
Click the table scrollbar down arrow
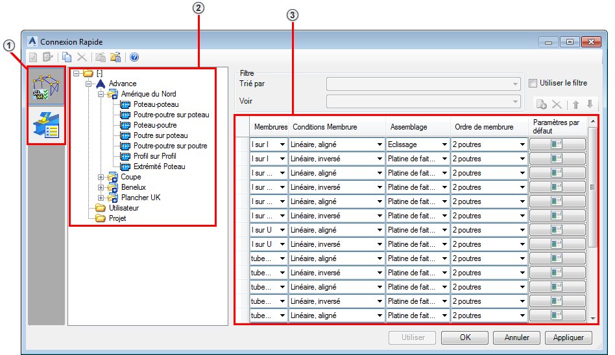pos(593,319)
